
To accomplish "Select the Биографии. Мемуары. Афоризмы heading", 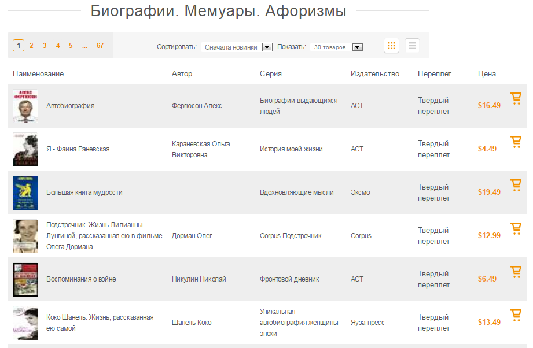I will pos(219,11).
